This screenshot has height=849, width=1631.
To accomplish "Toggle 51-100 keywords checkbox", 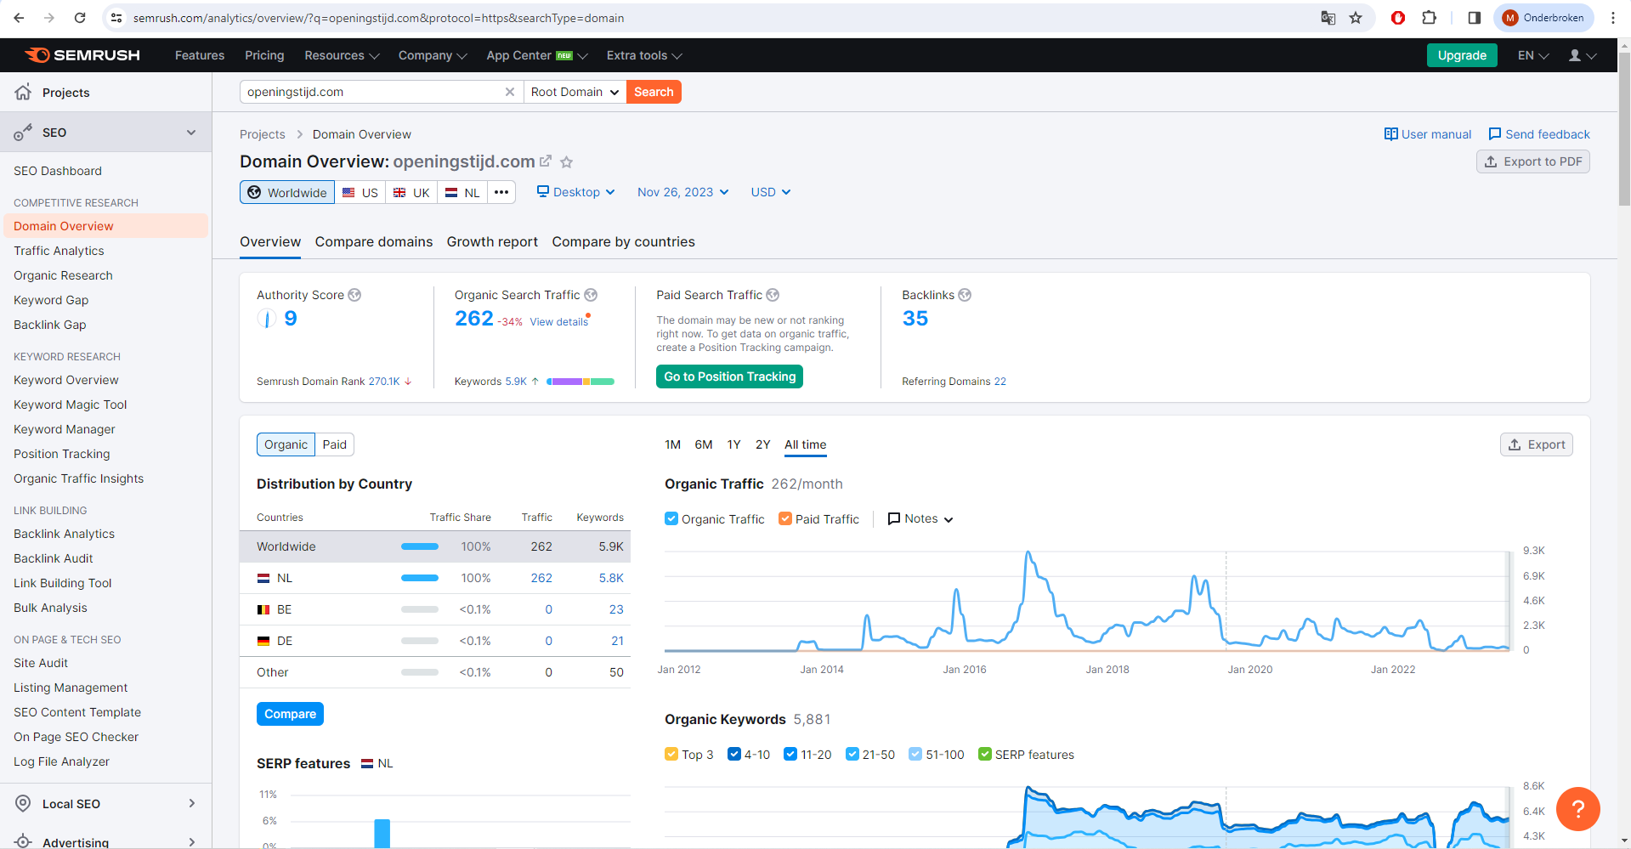I will tap(915, 754).
